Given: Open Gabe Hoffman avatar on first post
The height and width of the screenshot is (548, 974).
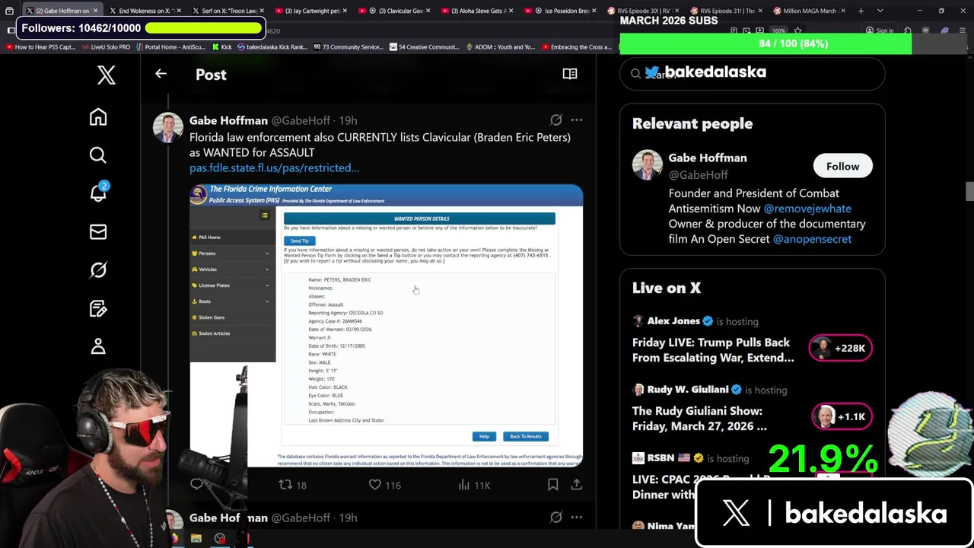Looking at the screenshot, I should point(168,128).
